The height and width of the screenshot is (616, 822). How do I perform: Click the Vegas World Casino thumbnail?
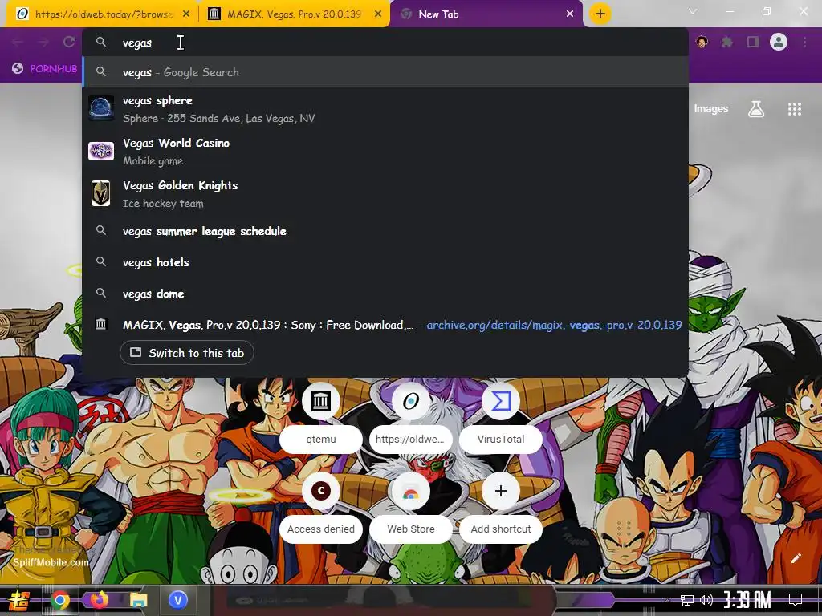click(x=100, y=152)
